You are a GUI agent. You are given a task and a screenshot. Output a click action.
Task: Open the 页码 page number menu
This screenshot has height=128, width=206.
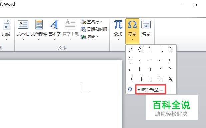point(6,30)
